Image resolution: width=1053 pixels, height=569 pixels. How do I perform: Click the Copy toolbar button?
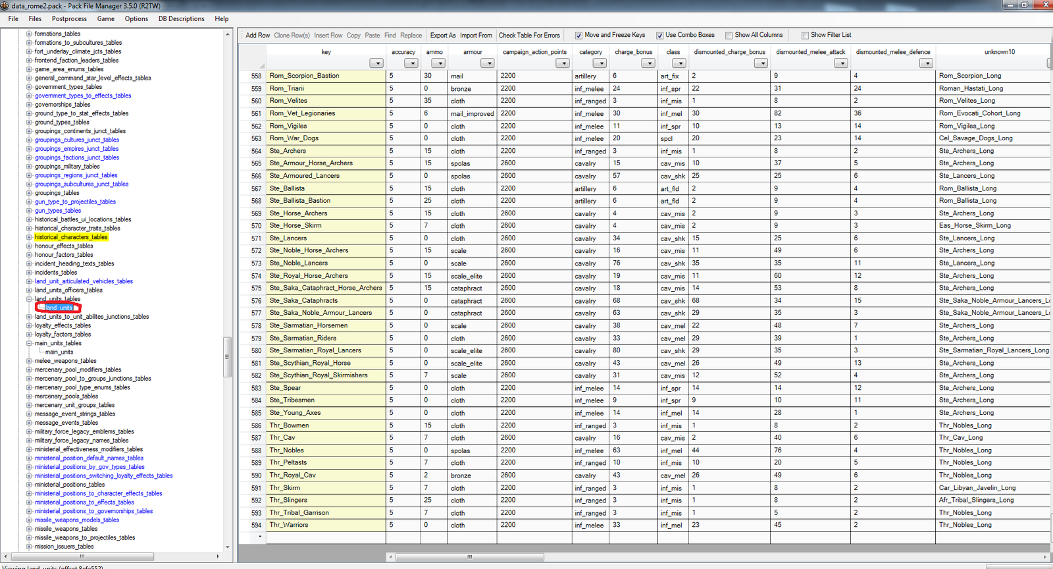(353, 36)
